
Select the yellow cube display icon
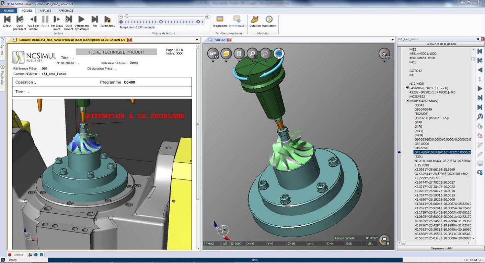pos(226,53)
